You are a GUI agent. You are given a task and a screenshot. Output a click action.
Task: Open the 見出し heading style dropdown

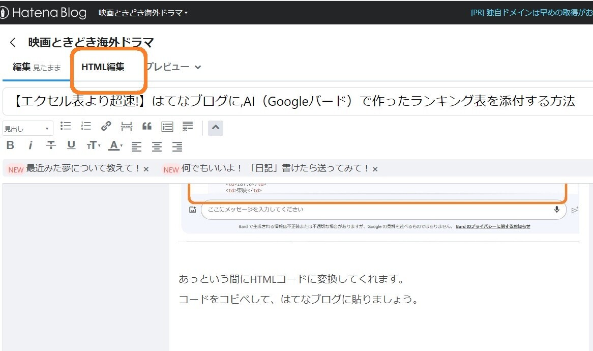click(x=27, y=128)
